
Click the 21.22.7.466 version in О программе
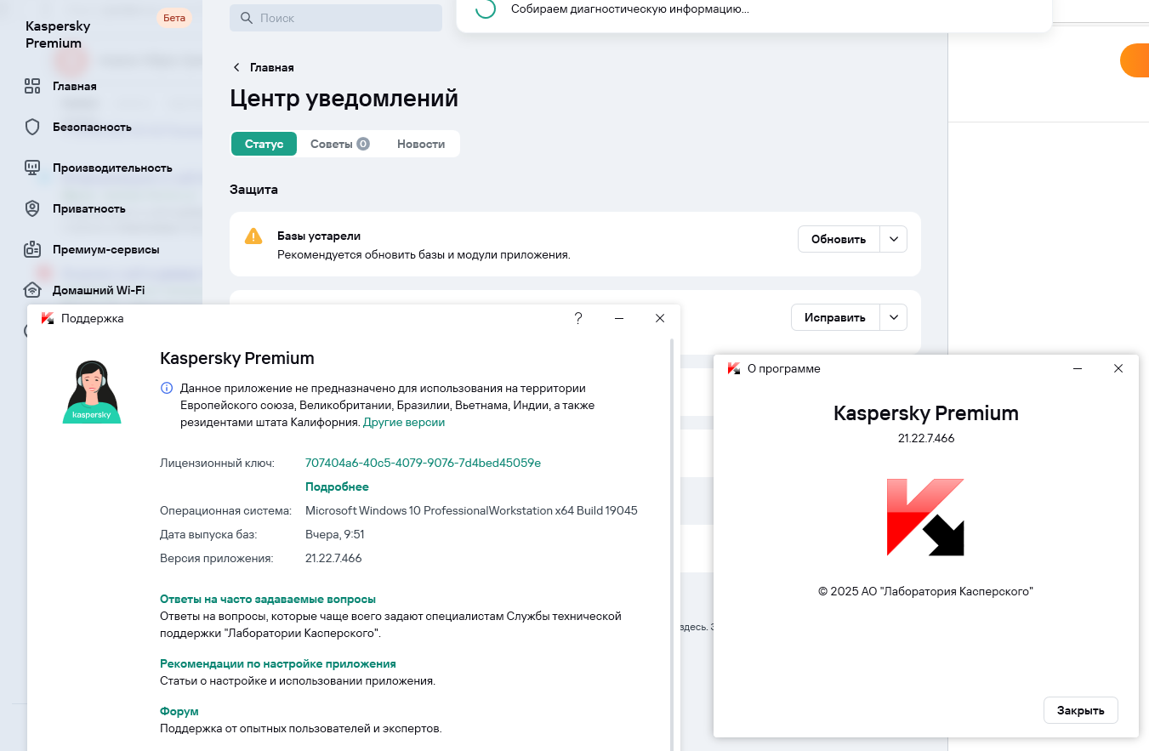926,438
